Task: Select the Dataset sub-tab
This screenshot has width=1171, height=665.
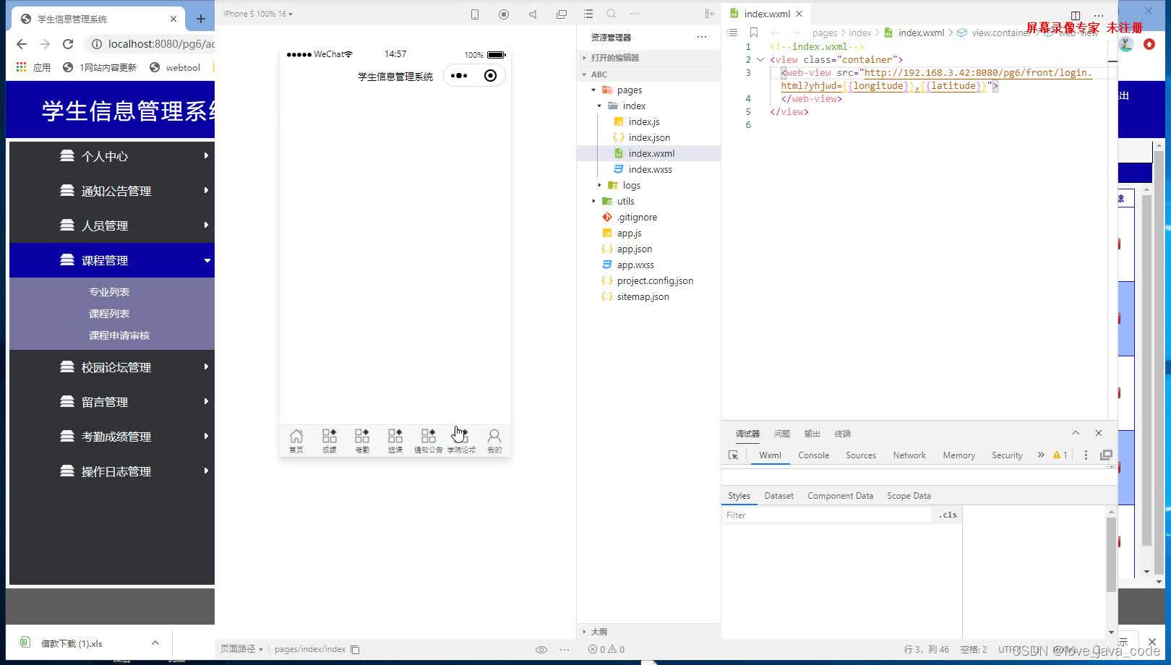Action: (778, 496)
